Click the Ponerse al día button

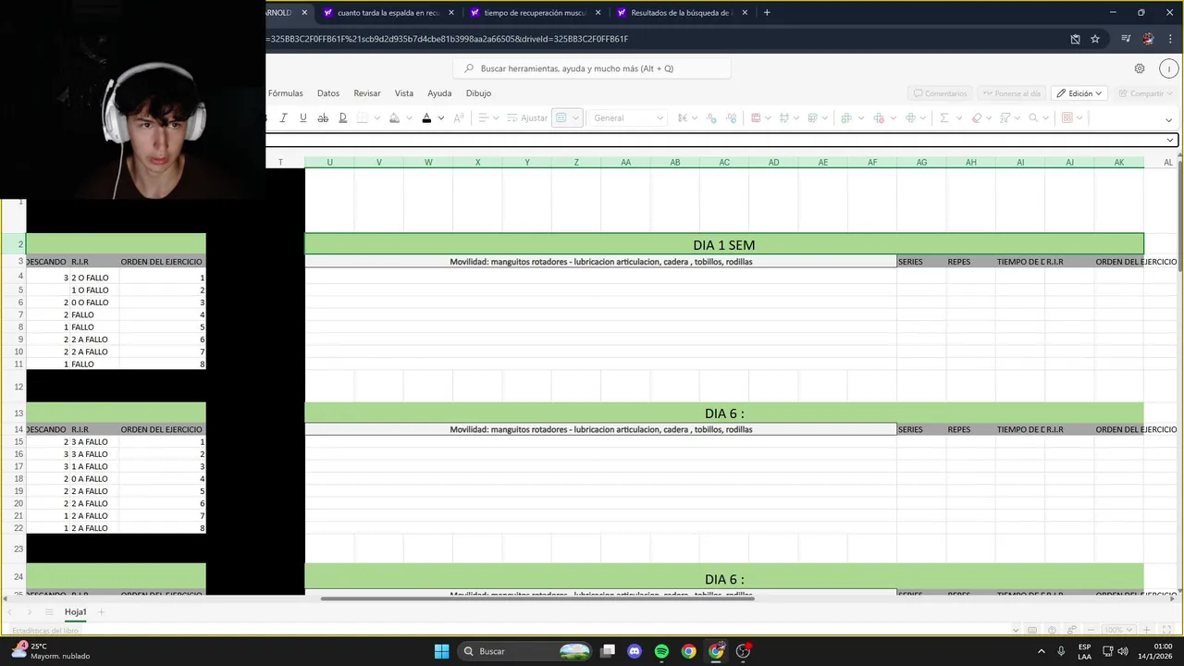pyautogui.click(x=1012, y=93)
